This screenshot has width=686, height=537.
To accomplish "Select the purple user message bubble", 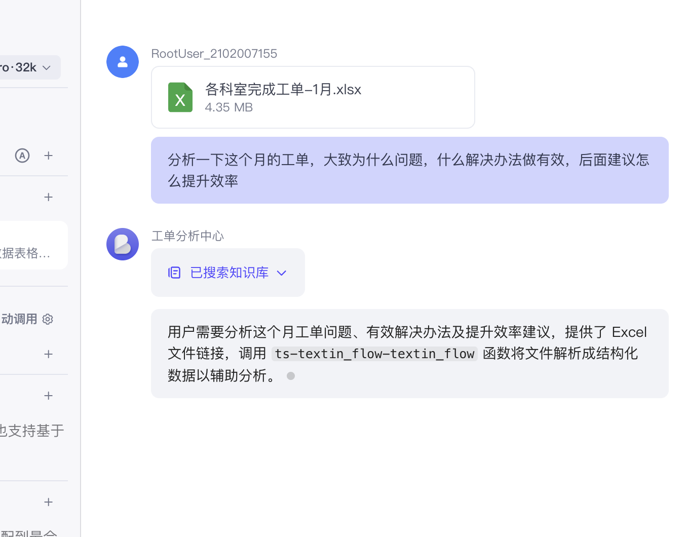I will coord(409,170).
